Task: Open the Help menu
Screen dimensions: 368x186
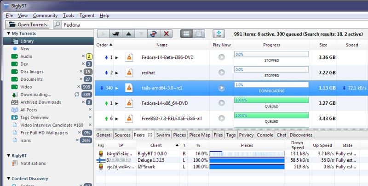Action: (104, 16)
